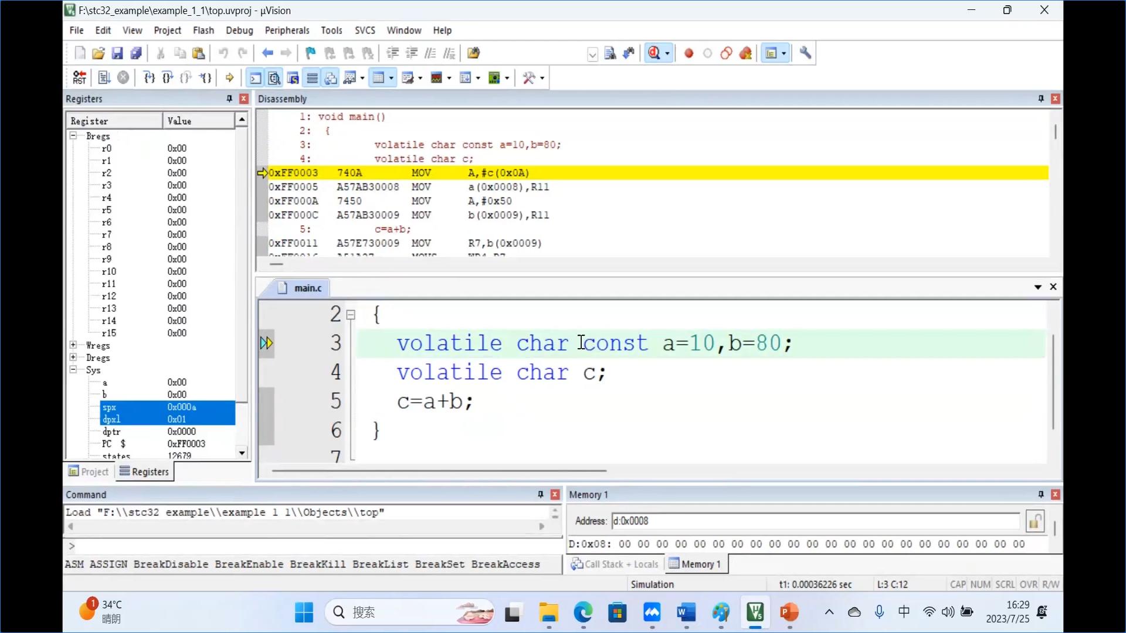Open the SVCS menu
The height and width of the screenshot is (633, 1126).
[365, 30]
